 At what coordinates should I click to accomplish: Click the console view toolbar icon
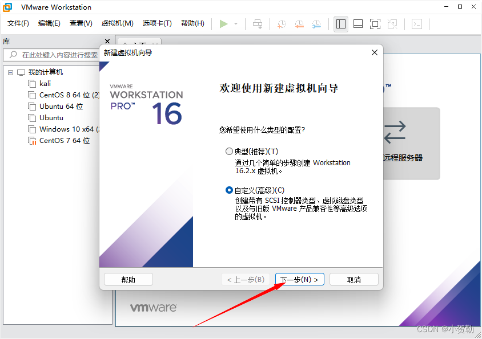pos(417,23)
